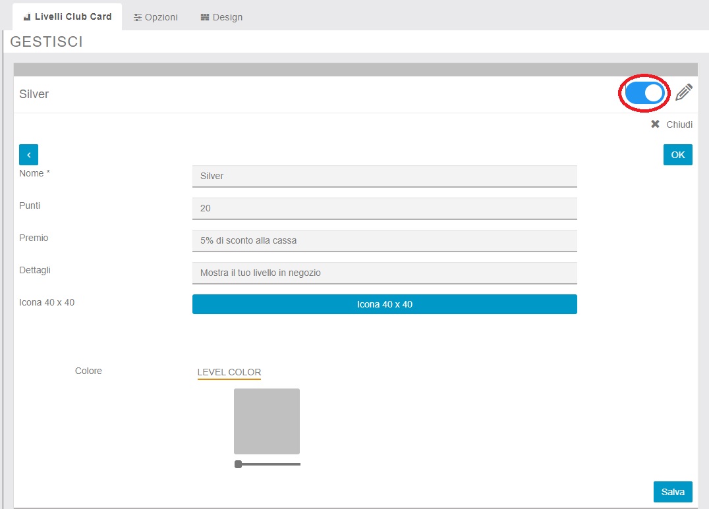Click the pencil edit icon for Silver
Viewport: 709px width, 509px height.
684,93
